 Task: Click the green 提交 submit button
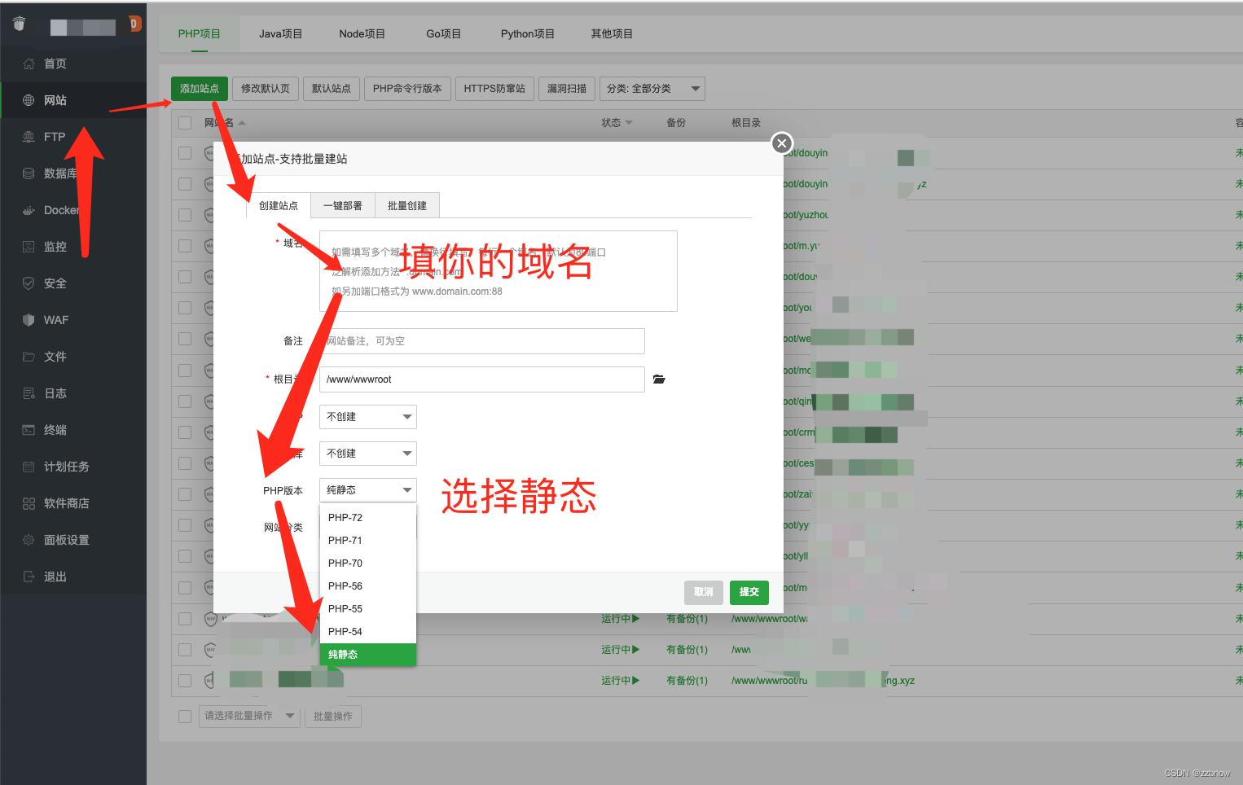click(749, 593)
